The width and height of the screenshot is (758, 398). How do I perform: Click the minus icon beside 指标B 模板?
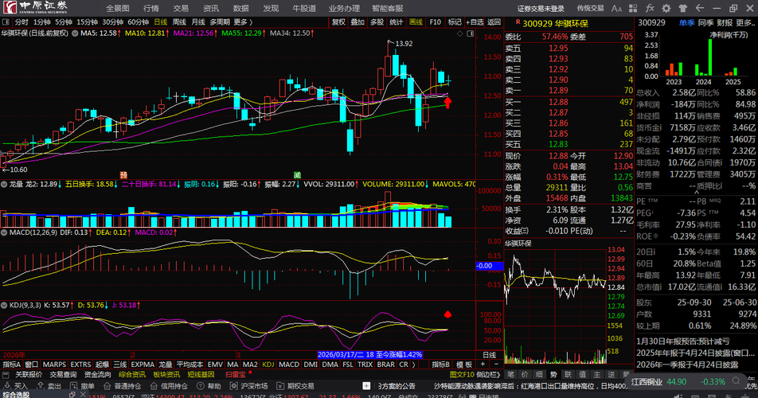tap(496, 365)
